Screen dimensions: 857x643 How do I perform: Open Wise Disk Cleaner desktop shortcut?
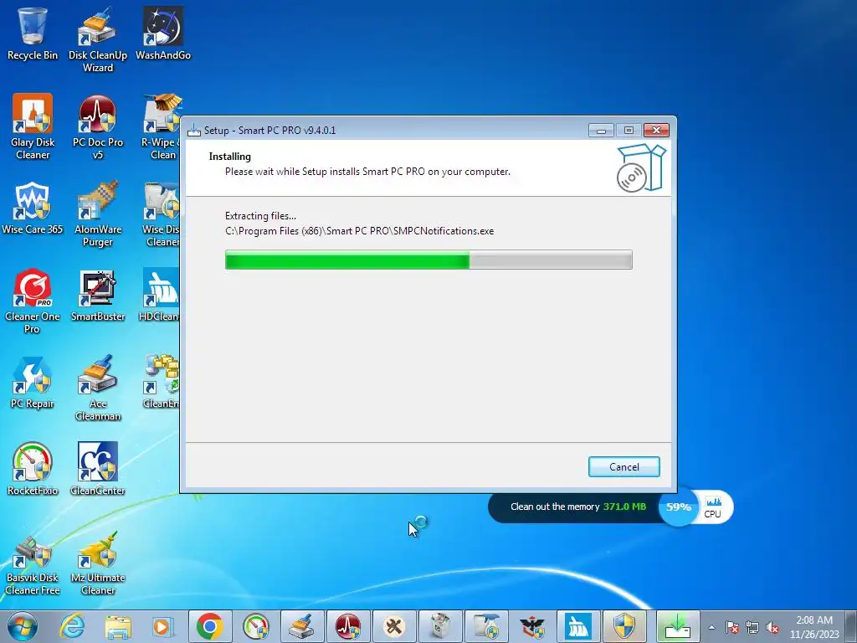click(x=161, y=214)
